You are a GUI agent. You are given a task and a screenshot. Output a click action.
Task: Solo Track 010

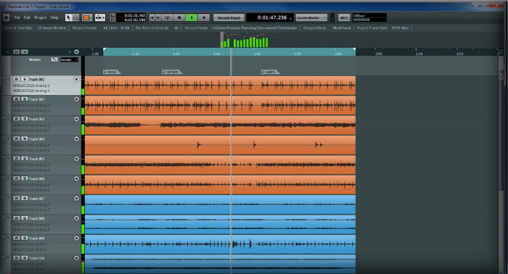25,258
